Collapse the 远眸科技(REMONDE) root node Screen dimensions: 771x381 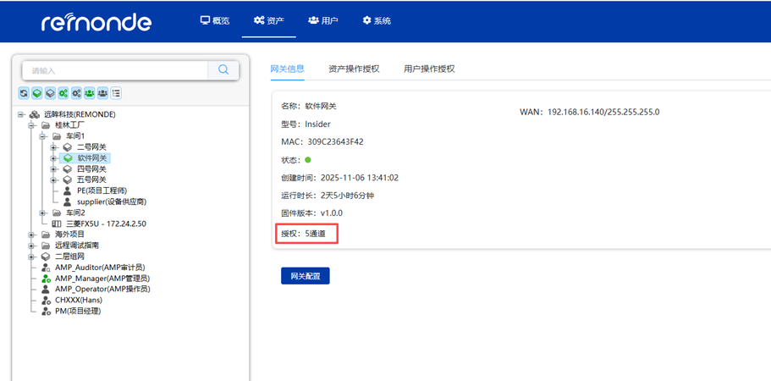pyautogui.click(x=20, y=114)
